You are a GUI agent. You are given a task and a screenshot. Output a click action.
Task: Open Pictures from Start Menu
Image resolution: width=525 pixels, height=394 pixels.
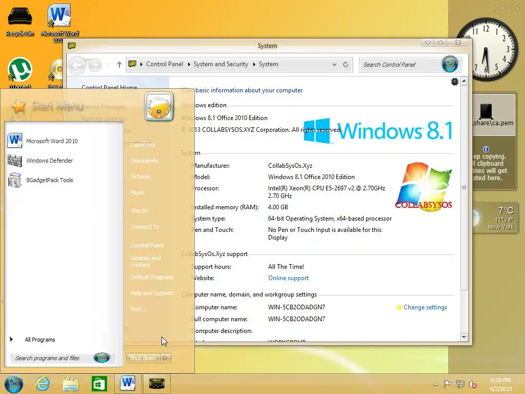(x=140, y=176)
